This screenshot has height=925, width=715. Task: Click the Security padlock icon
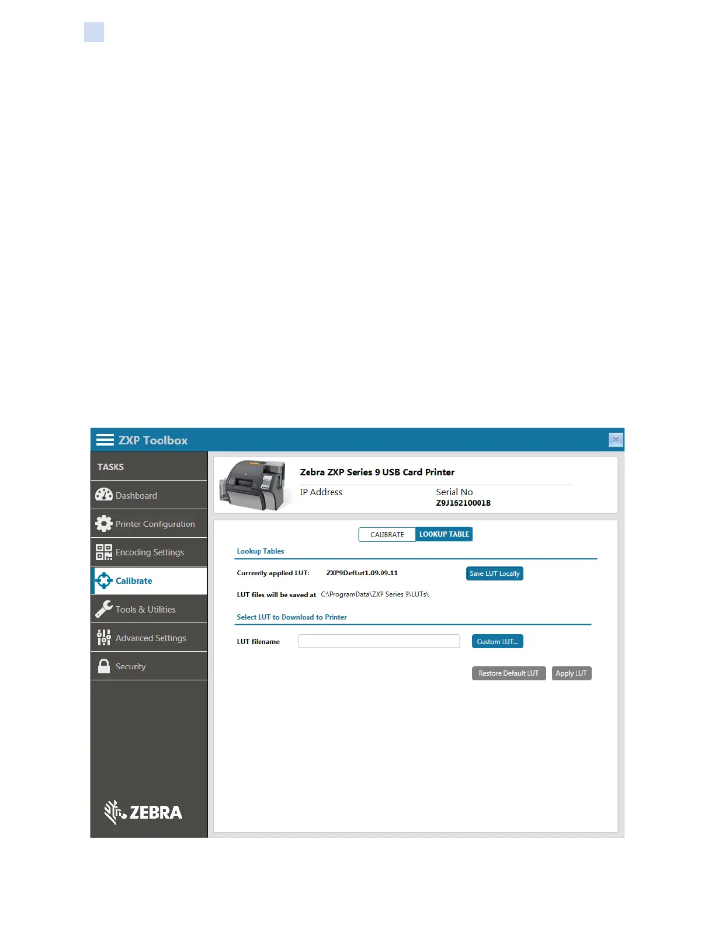104,666
